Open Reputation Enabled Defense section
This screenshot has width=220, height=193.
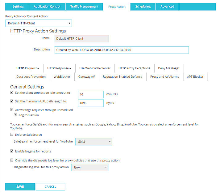pyautogui.click(x=122, y=77)
